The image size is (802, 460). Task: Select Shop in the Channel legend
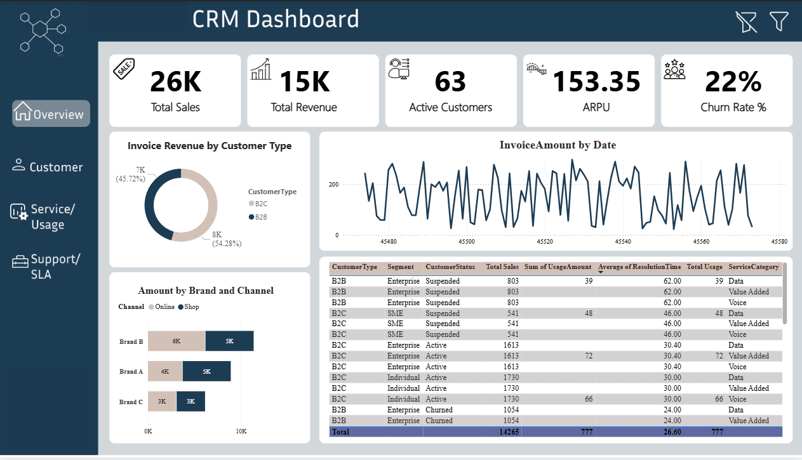(x=188, y=306)
